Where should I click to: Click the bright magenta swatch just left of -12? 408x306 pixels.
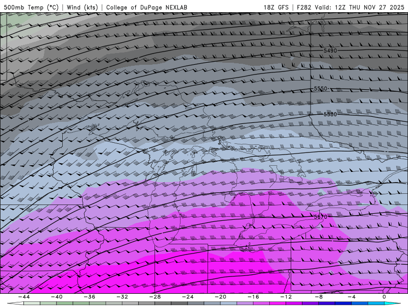coord(277,303)
